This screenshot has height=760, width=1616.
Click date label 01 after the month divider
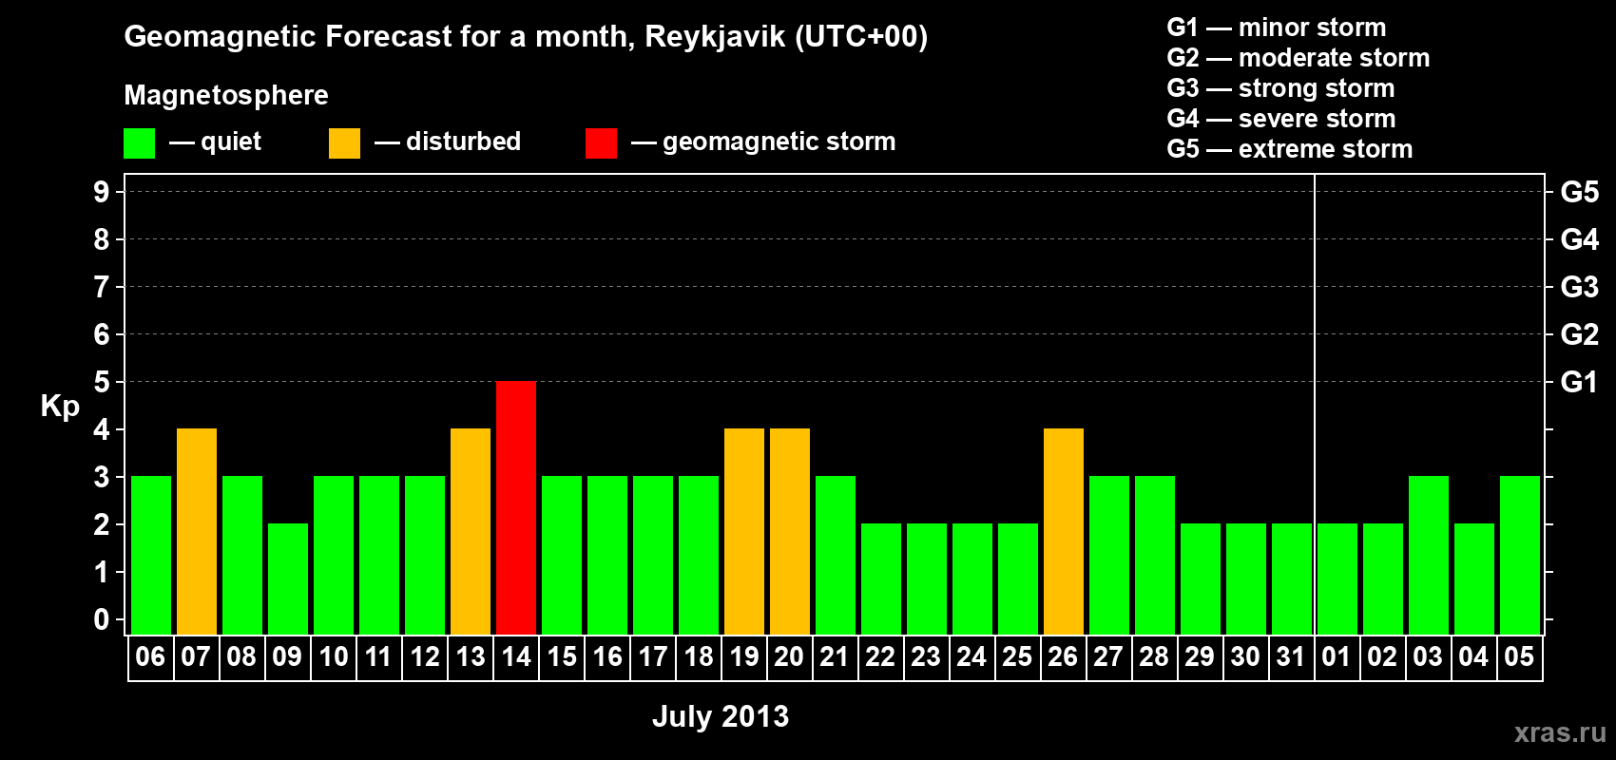[x=1337, y=656]
